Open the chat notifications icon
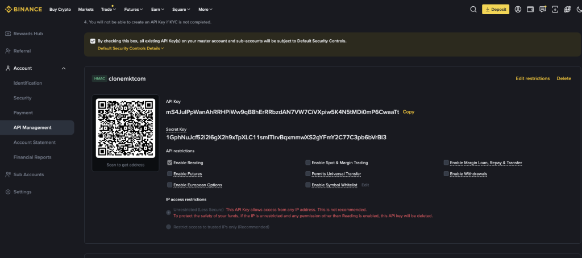 click(x=543, y=10)
